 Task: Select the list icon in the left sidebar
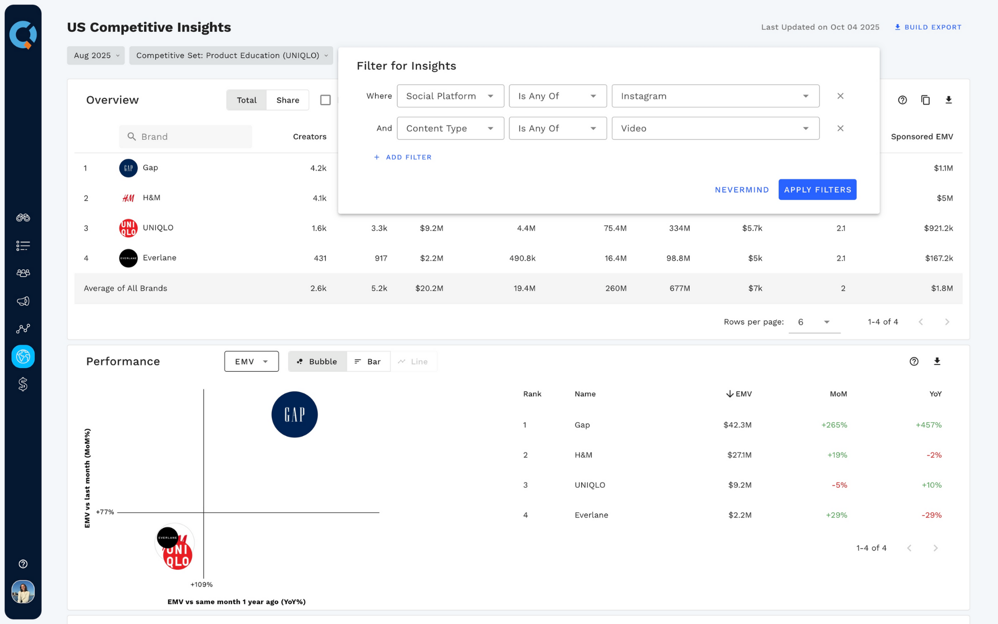pyautogui.click(x=23, y=245)
